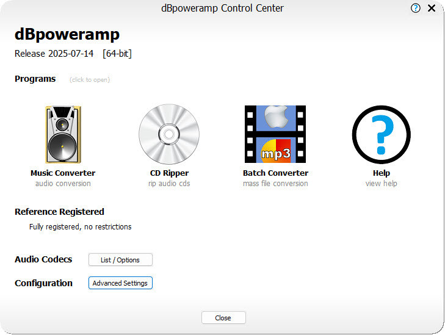Click the 'Configuration' label
Viewport: 445px width, 335px height.
[44, 283]
